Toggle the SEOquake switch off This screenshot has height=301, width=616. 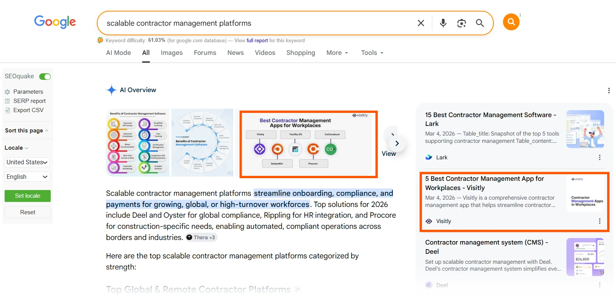(45, 76)
